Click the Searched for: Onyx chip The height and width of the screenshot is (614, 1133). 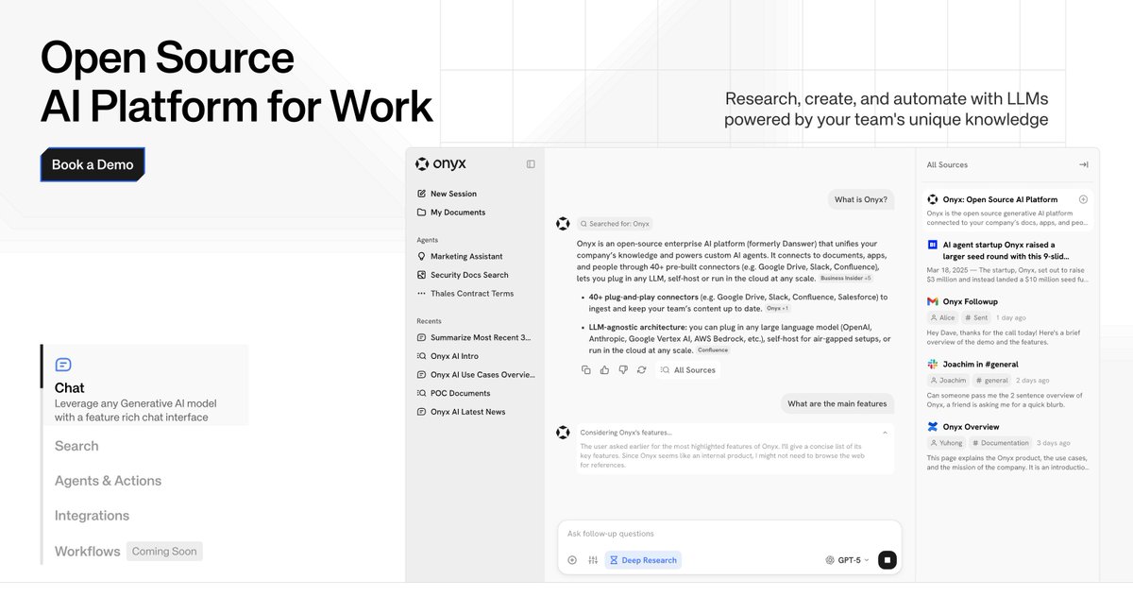[616, 224]
